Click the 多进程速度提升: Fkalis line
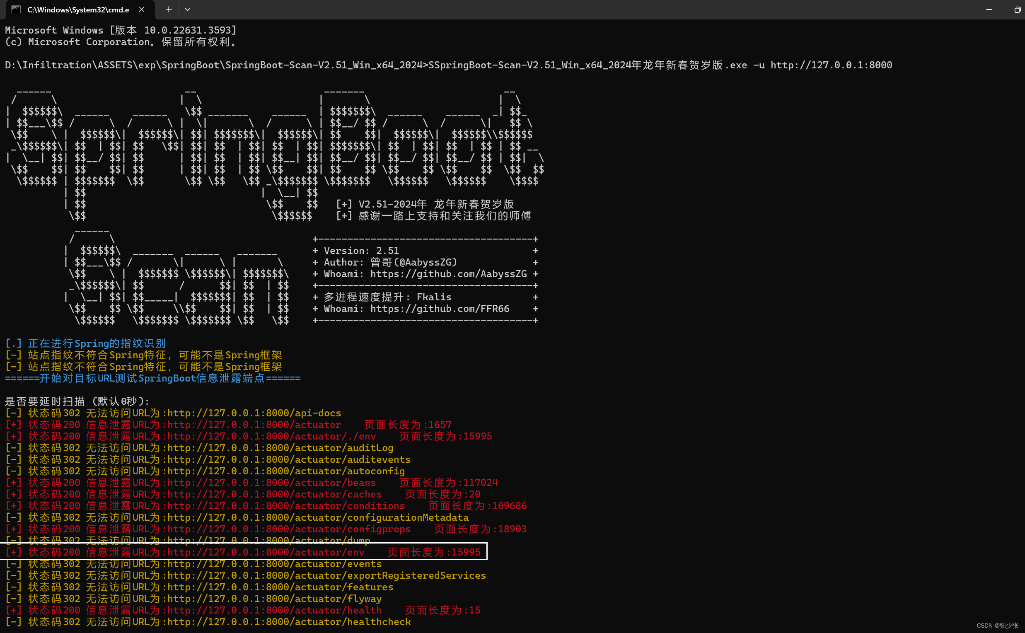 tap(387, 297)
